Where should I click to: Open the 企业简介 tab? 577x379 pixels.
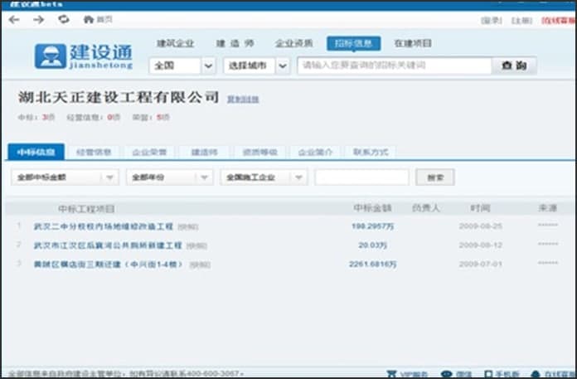coord(315,152)
